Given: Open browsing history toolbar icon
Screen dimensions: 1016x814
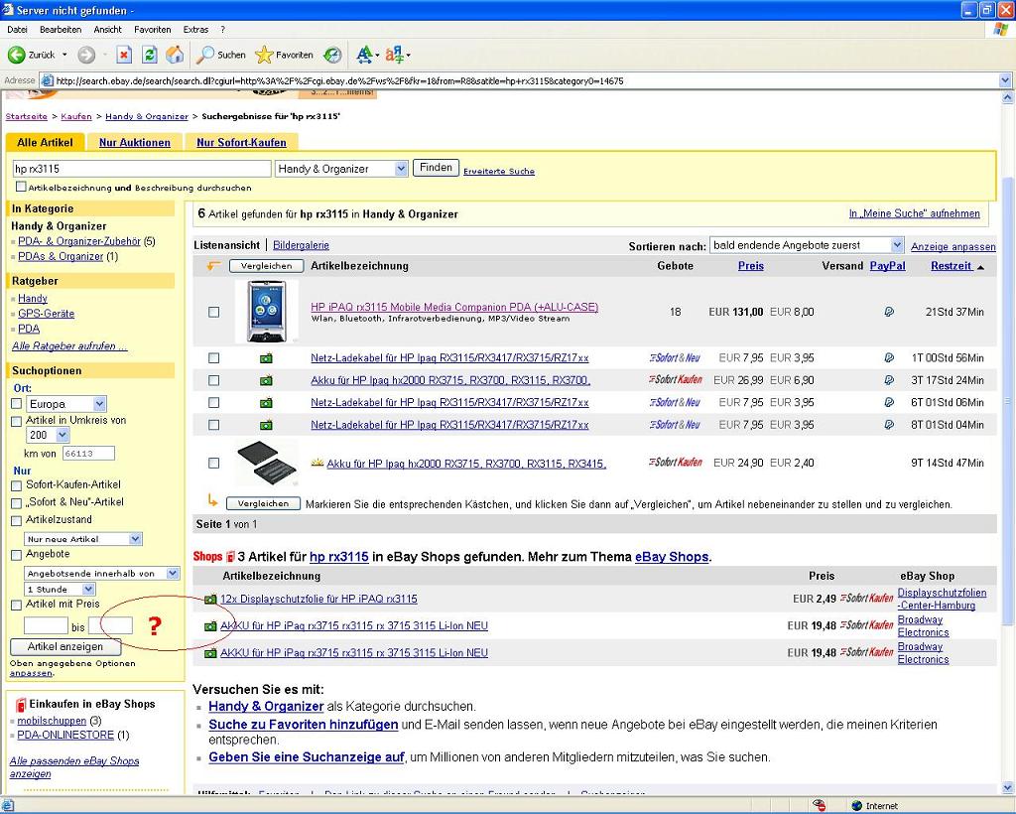Looking at the screenshot, I should (x=332, y=55).
